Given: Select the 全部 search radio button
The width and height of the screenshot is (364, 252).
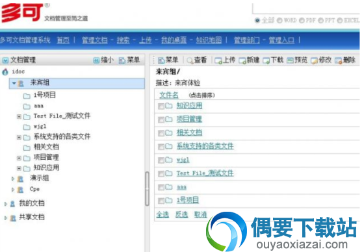Looking at the screenshot, I should [257, 20].
